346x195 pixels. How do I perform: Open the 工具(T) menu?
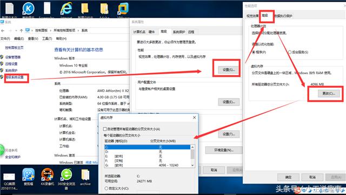[47, 38]
